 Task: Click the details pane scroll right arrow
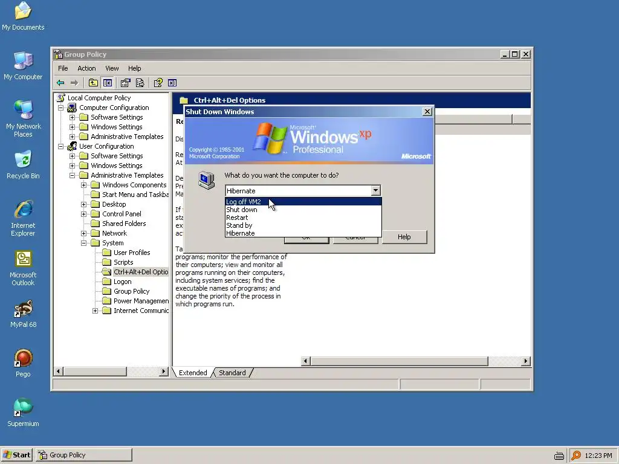(x=525, y=361)
